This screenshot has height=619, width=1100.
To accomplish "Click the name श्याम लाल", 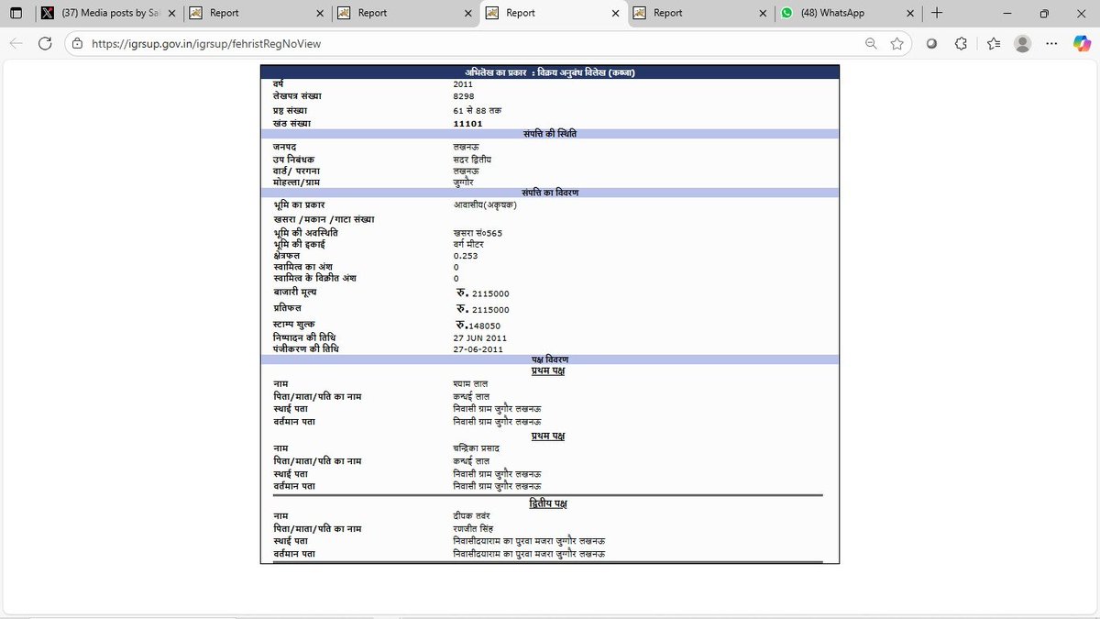I will click(471, 384).
